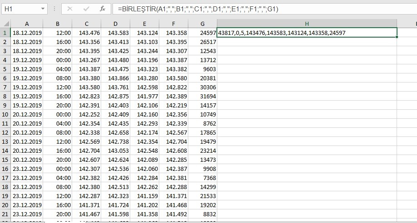Select column H header
417x223 pixels.
[x=307, y=24]
